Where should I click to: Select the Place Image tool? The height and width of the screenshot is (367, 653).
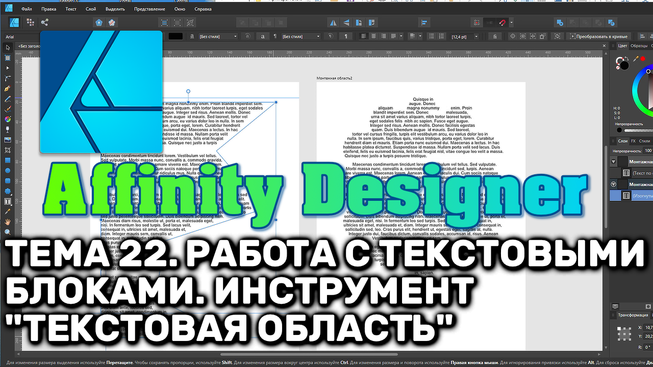8,140
